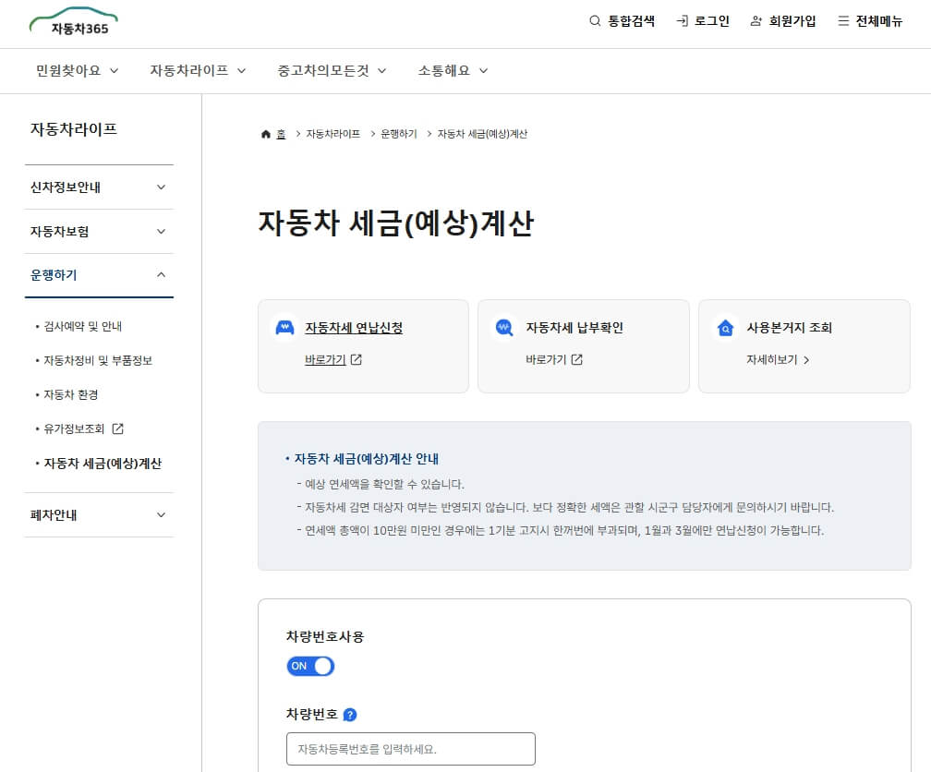931x772 pixels.
Task: Click the 로그인 arrow icon
Action: pyautogui.click(x=680, y=20)
